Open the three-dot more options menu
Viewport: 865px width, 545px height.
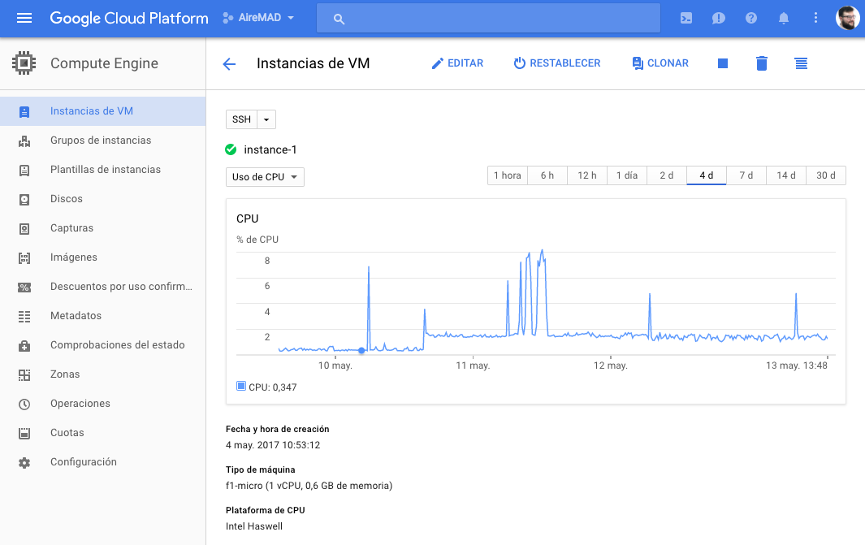(x=816, y=18)
